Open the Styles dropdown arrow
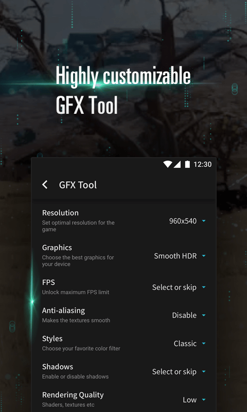The height and width of the screenshot is (412, 247). pyautogui.click(x=204, y=344)
